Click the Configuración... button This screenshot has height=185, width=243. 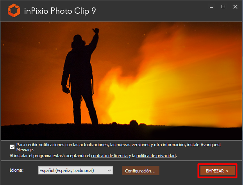(x=140, y=171)
